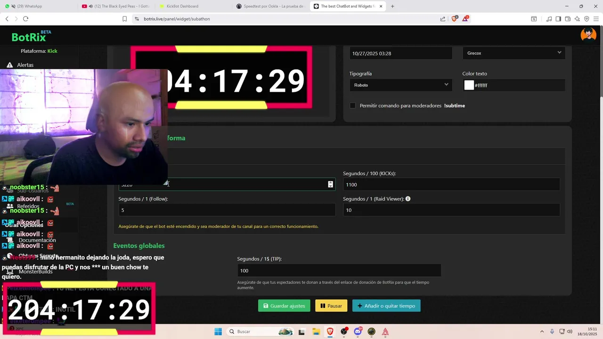Show the raid viewer info tooltip icon

[x=408, y=199]
